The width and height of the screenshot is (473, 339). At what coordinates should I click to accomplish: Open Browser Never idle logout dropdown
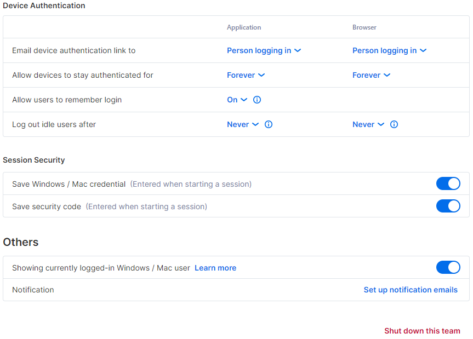point(368,124)
